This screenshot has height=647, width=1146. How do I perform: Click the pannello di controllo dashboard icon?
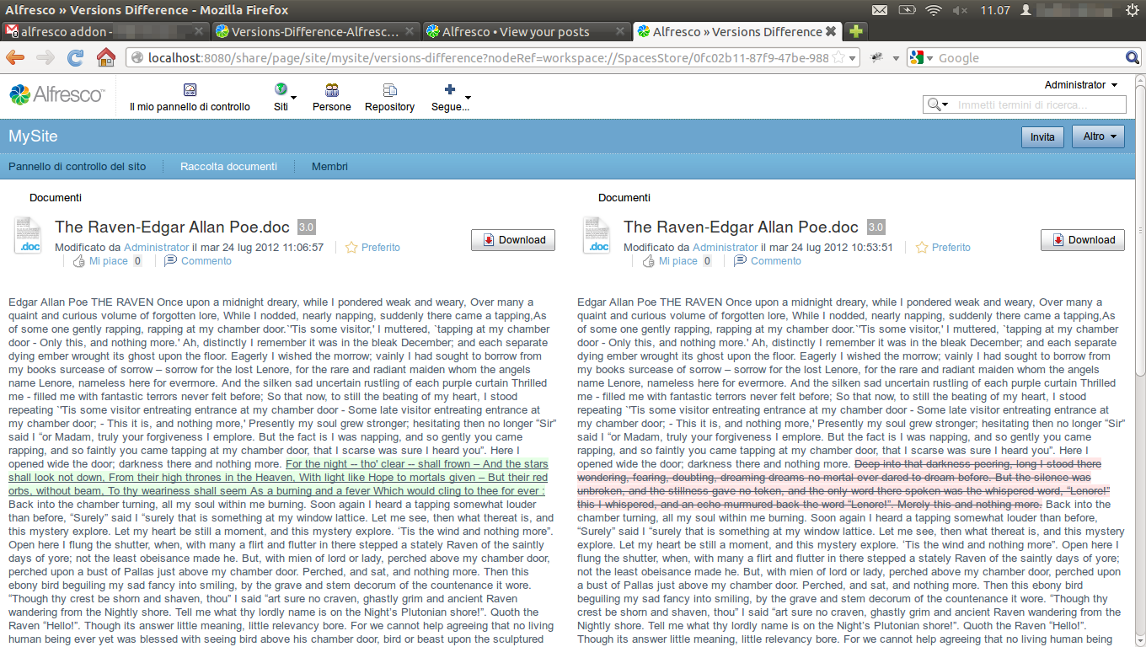[190, 90]
